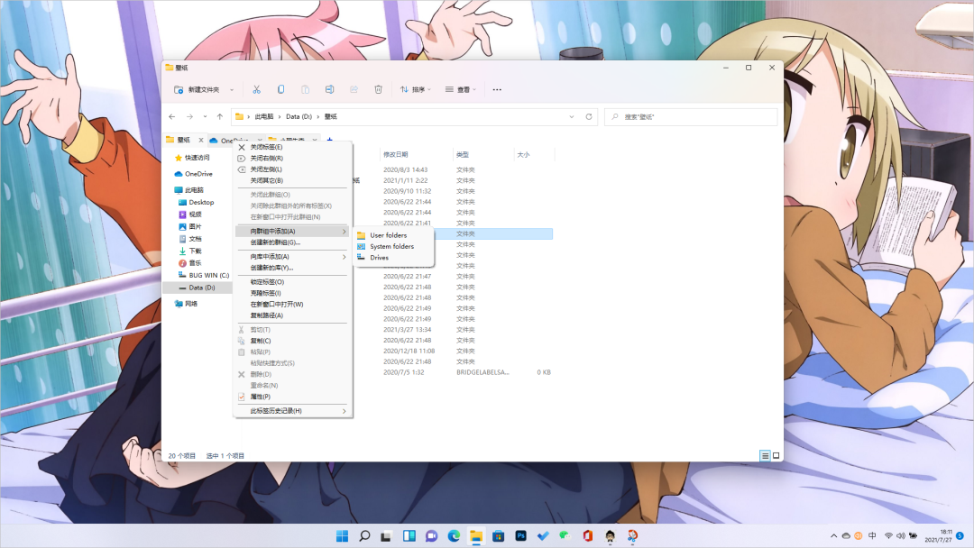Open Photoshop from the taskbar
This screenshot has width=974, height=548.
click(x=520, y=535)
